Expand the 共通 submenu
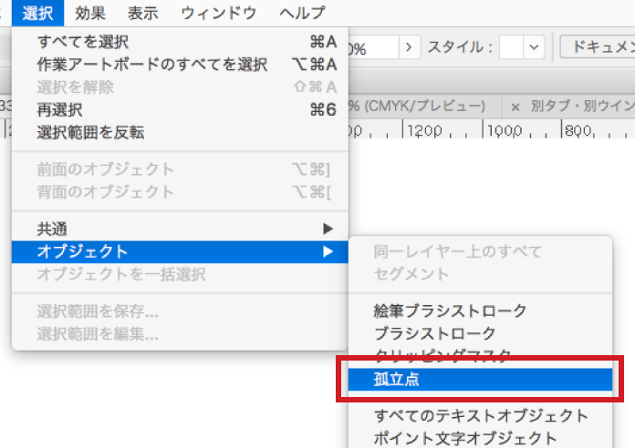 (52, 229)
